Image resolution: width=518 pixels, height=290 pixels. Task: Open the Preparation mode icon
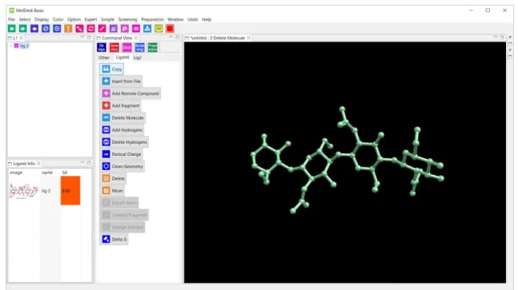(153, 47)
